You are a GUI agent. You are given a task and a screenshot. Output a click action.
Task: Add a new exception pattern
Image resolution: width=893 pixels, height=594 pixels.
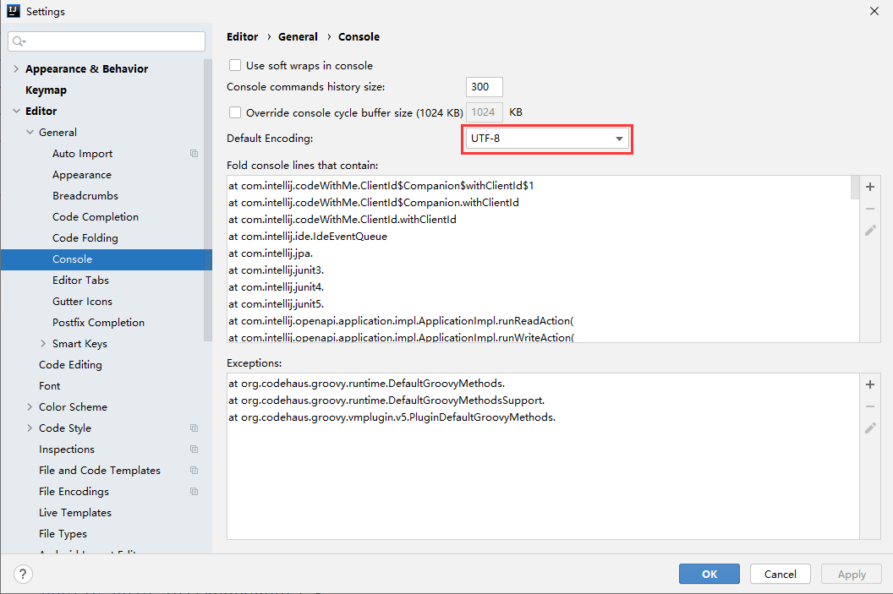pyautogui.click(x=869, y=384)
